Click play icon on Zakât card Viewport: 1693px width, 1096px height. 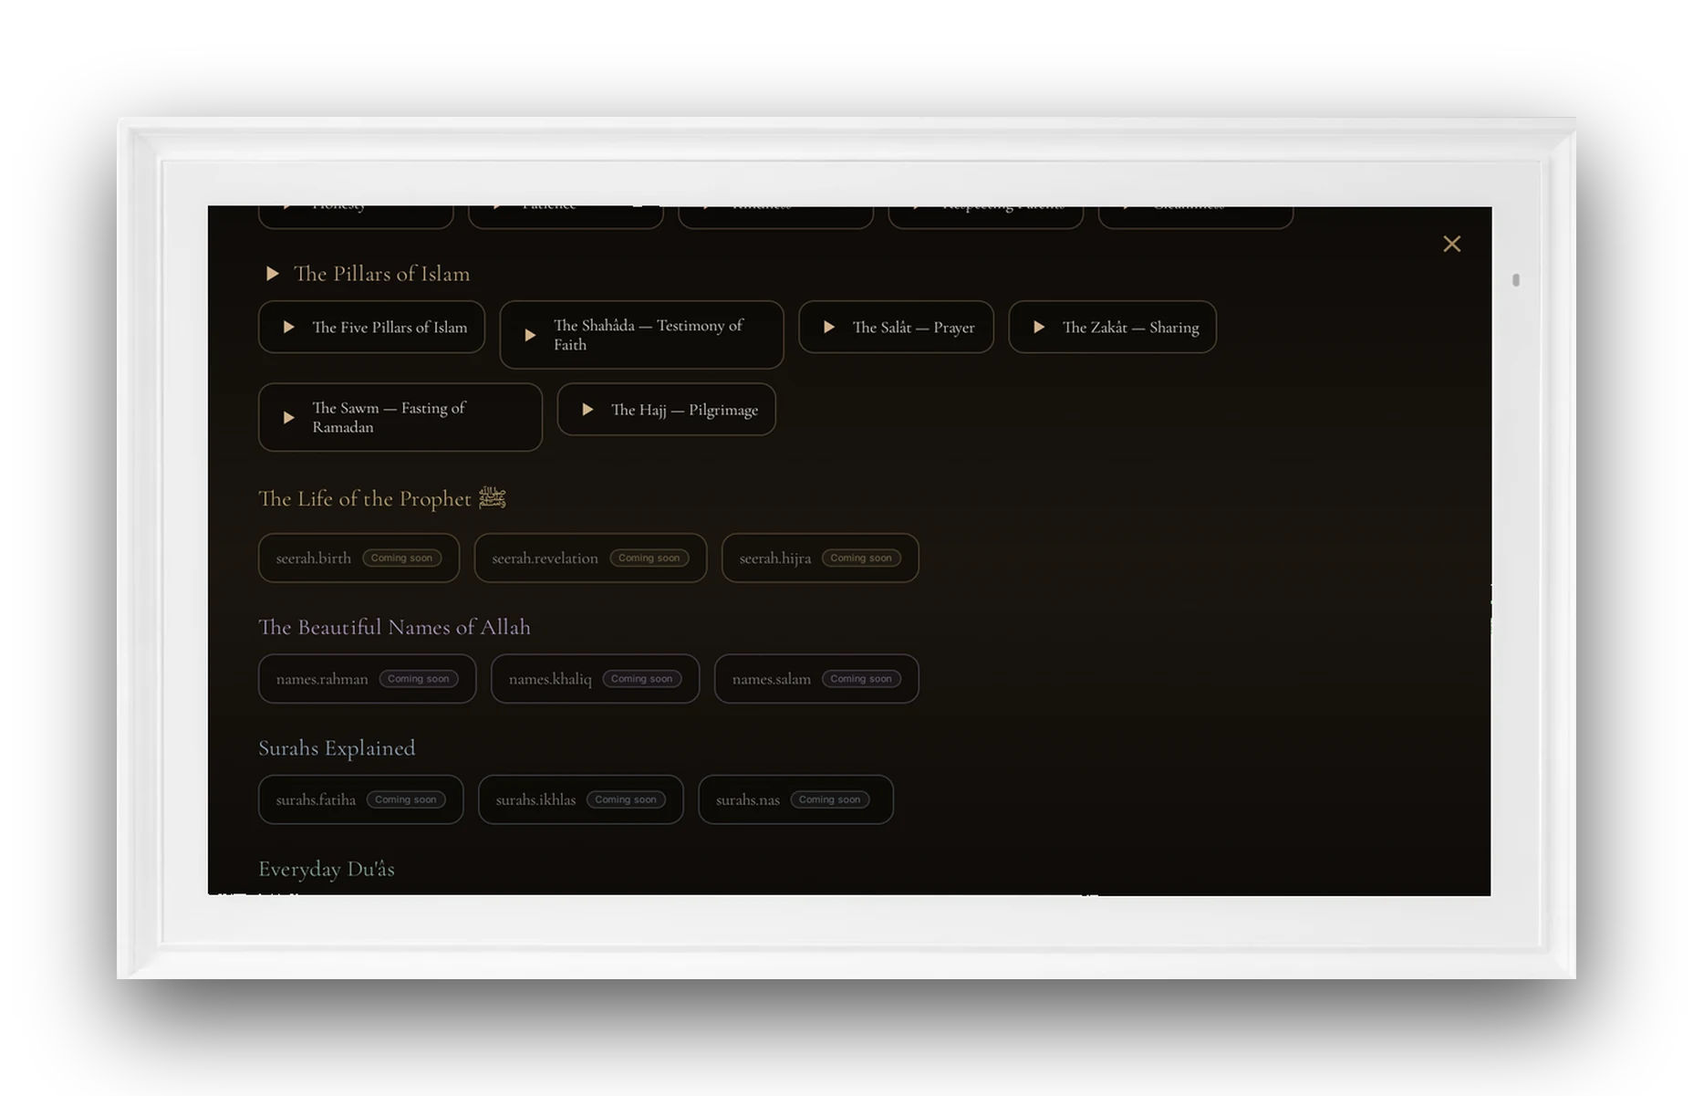1039,327
